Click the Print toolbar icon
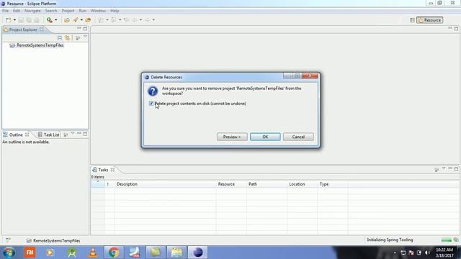The image size is (461, 259). click(37, 20)
